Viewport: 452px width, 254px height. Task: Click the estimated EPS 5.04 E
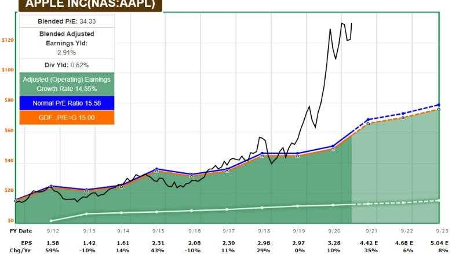point(439,243)
